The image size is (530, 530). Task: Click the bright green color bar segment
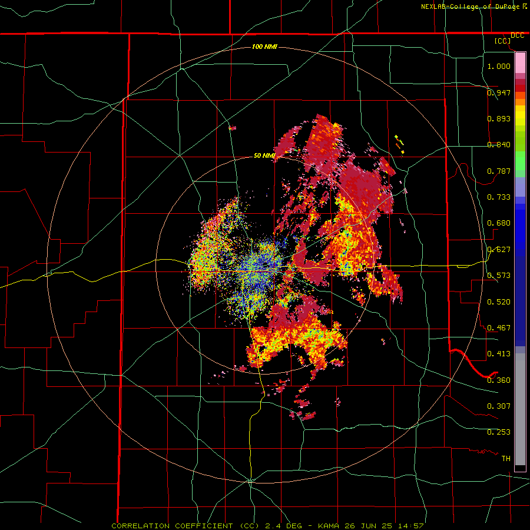click(x=520, y=161)
